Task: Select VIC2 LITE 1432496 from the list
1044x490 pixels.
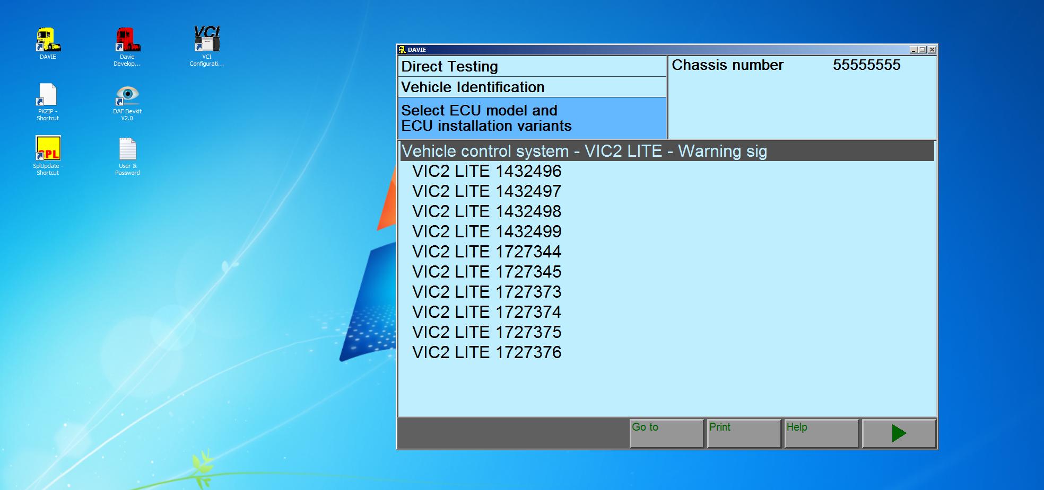Action: tap(489, 171)
